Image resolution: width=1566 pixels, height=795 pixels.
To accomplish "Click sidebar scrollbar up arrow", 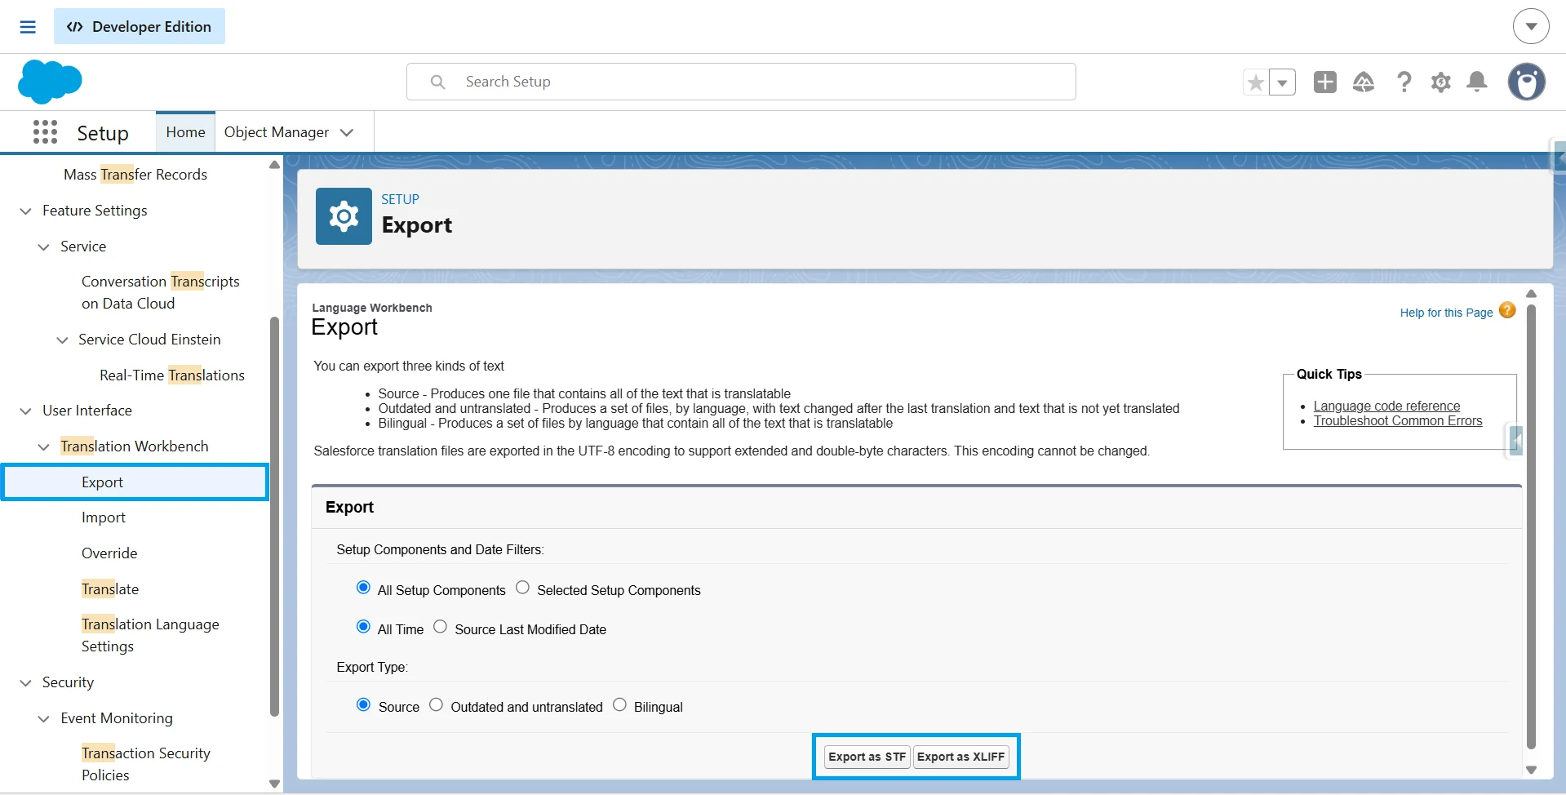I will [274, 164].
